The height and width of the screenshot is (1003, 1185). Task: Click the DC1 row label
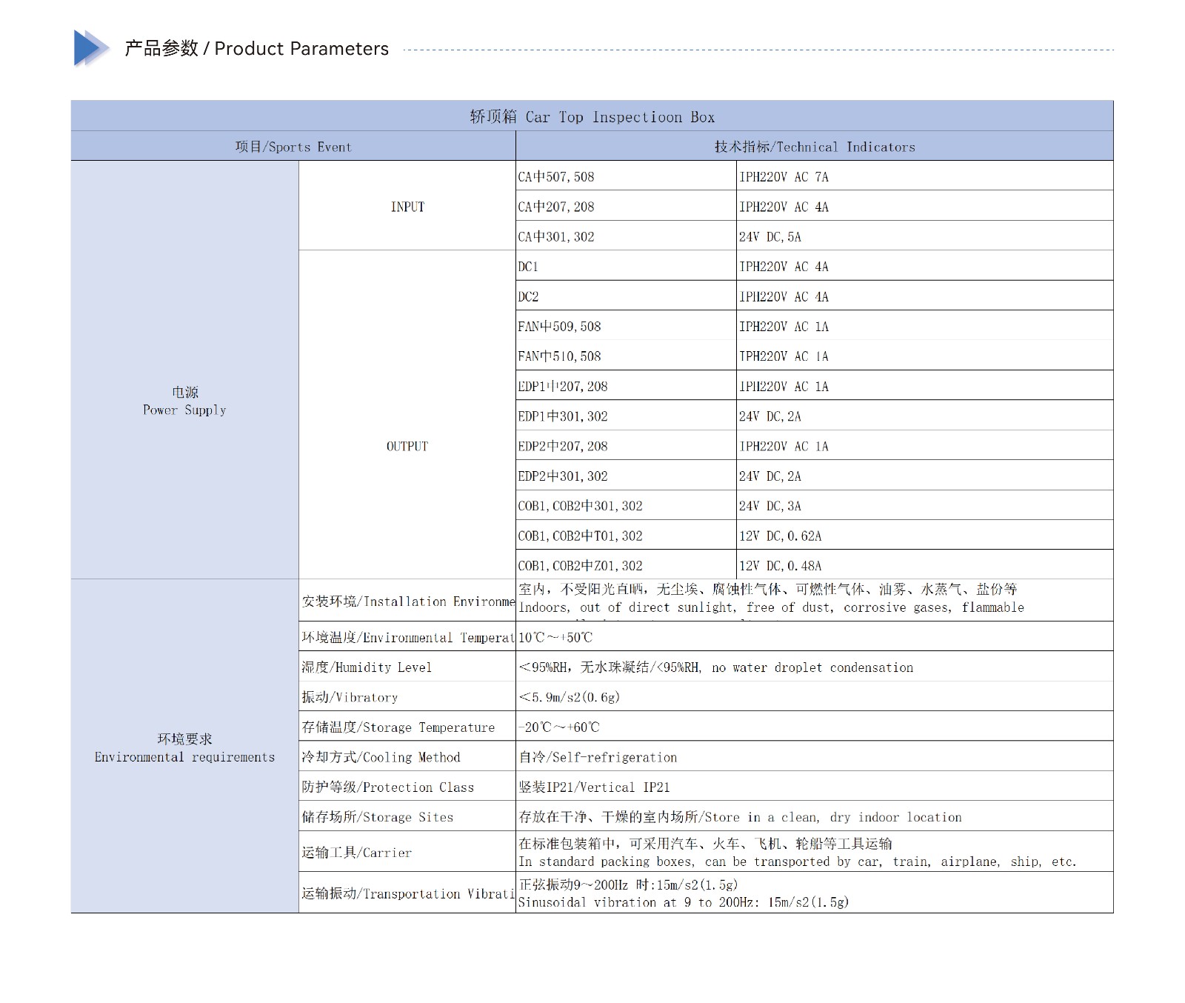tap(528, 267)
